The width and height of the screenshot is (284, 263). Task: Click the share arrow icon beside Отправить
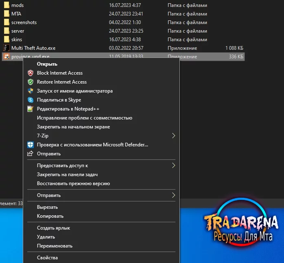30,154
